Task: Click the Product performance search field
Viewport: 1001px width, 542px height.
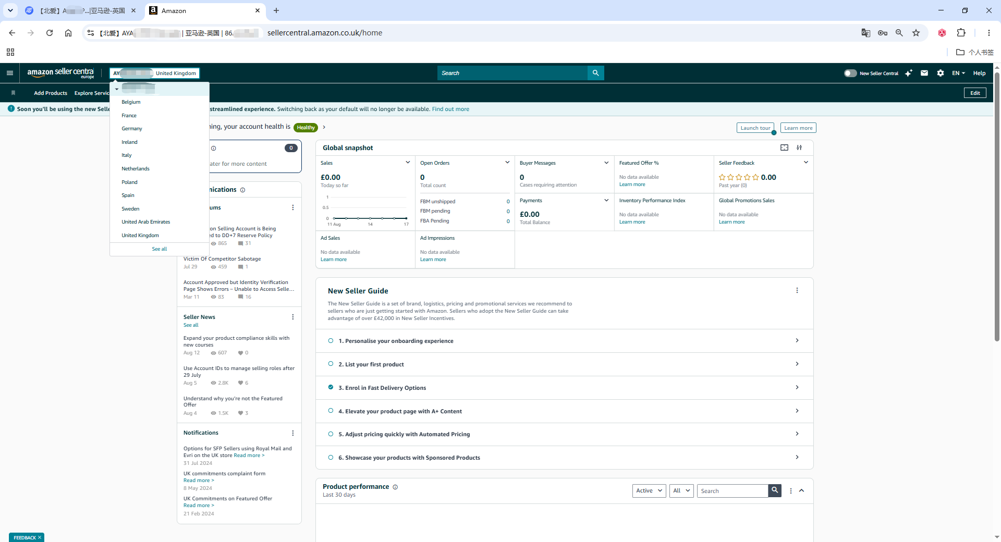Action: coord(733,490)
